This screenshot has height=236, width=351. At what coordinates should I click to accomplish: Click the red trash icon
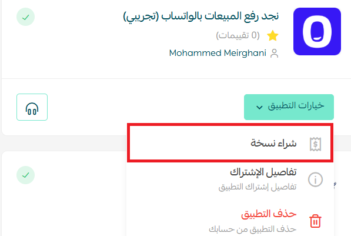tap(315, 221)
